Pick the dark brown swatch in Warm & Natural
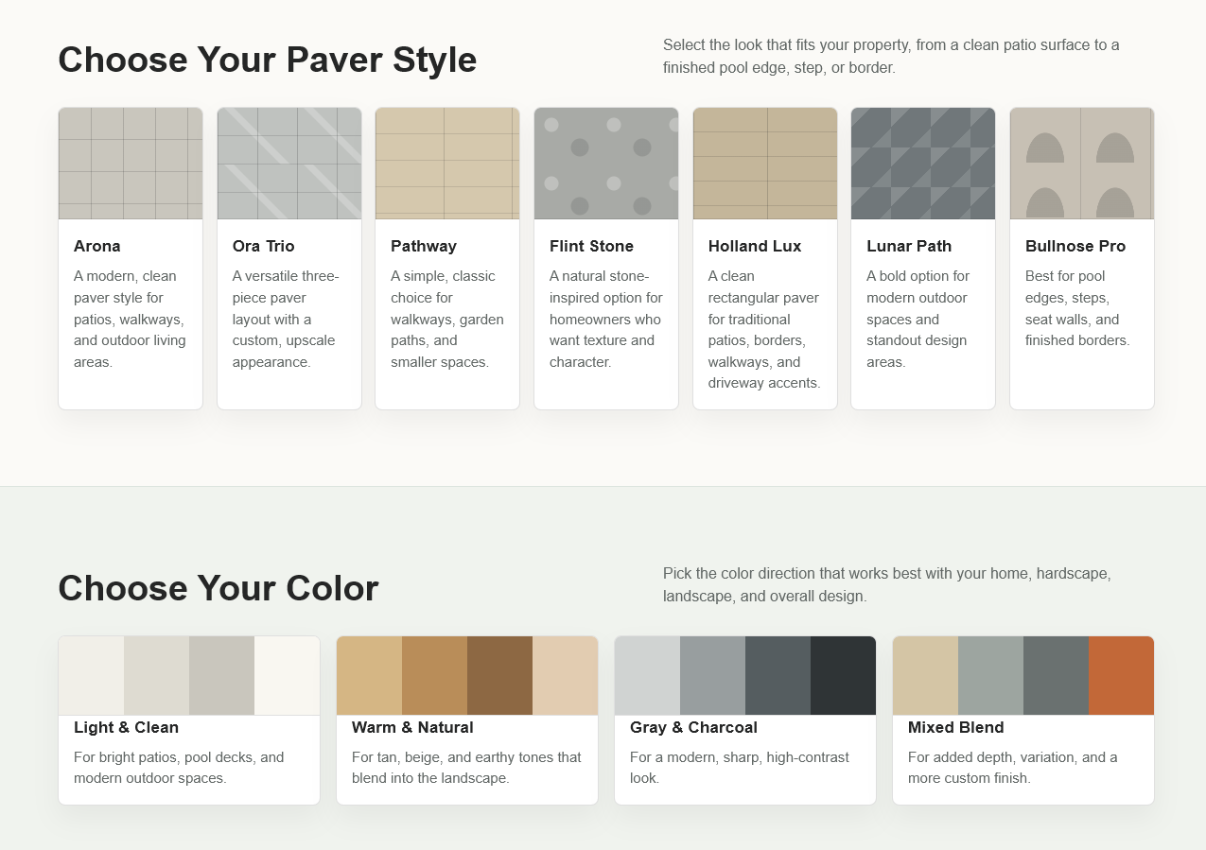 click(x=499, y=676)
